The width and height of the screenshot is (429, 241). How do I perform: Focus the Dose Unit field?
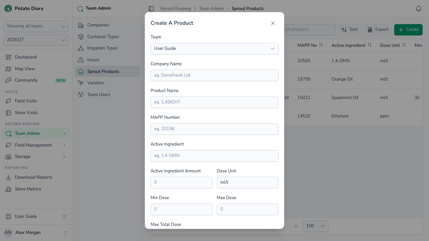click(248, 182)
